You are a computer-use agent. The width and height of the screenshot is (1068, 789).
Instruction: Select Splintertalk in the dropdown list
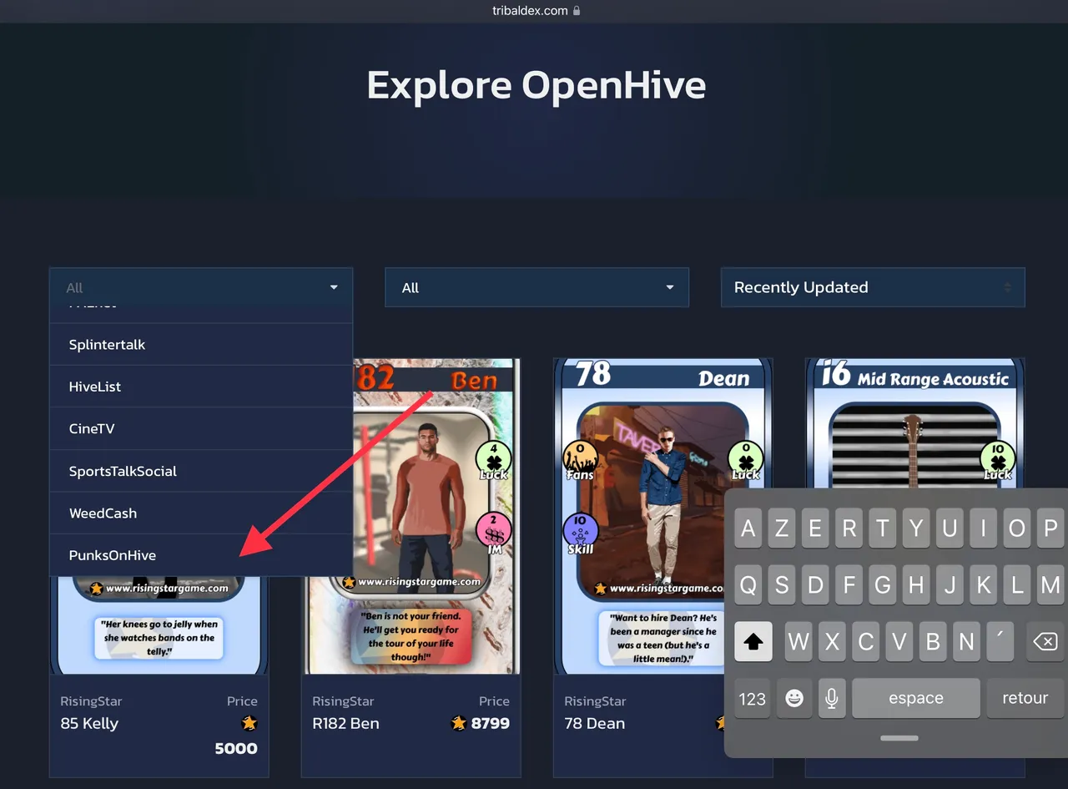[x=201, y=344]
